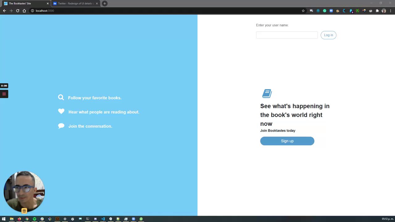
Task: Open WhatsApp from the taskbar
Action: coord(141,219)
